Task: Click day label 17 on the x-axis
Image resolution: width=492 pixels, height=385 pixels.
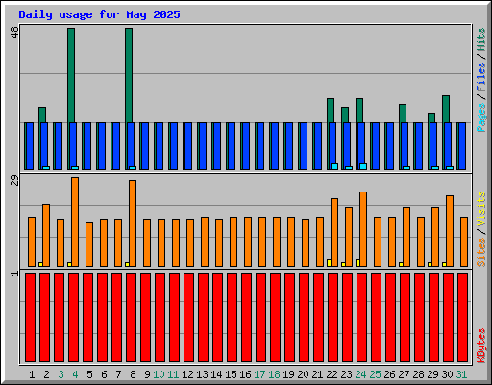Action: tap(259, 374)
